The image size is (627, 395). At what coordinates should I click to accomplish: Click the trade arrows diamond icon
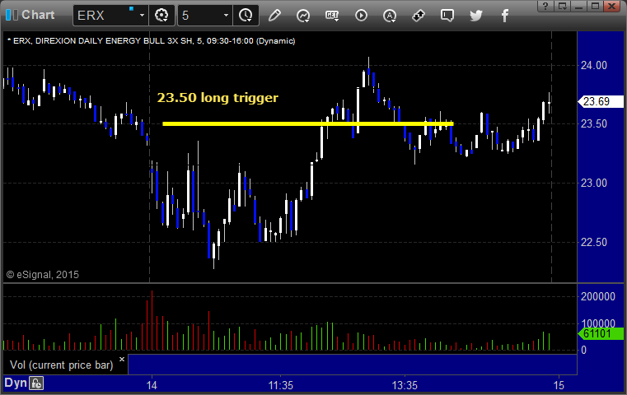click(419, 16)
